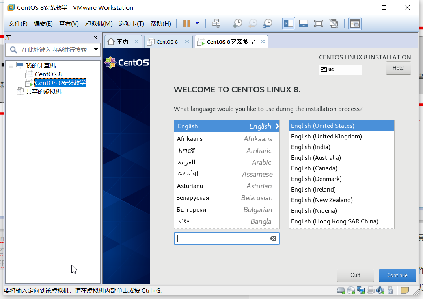Select 共享的虚拟机 in the library
This screenshot has height=299, width=423.
pos(44,92)
